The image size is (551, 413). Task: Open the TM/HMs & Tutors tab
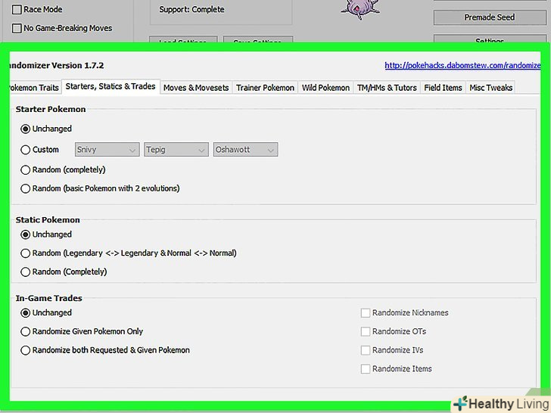[x=387, y=88]
